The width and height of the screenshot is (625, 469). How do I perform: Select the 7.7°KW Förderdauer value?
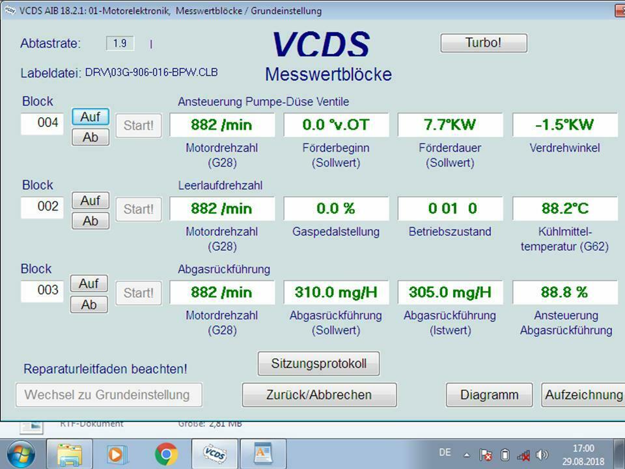[450, 125]
